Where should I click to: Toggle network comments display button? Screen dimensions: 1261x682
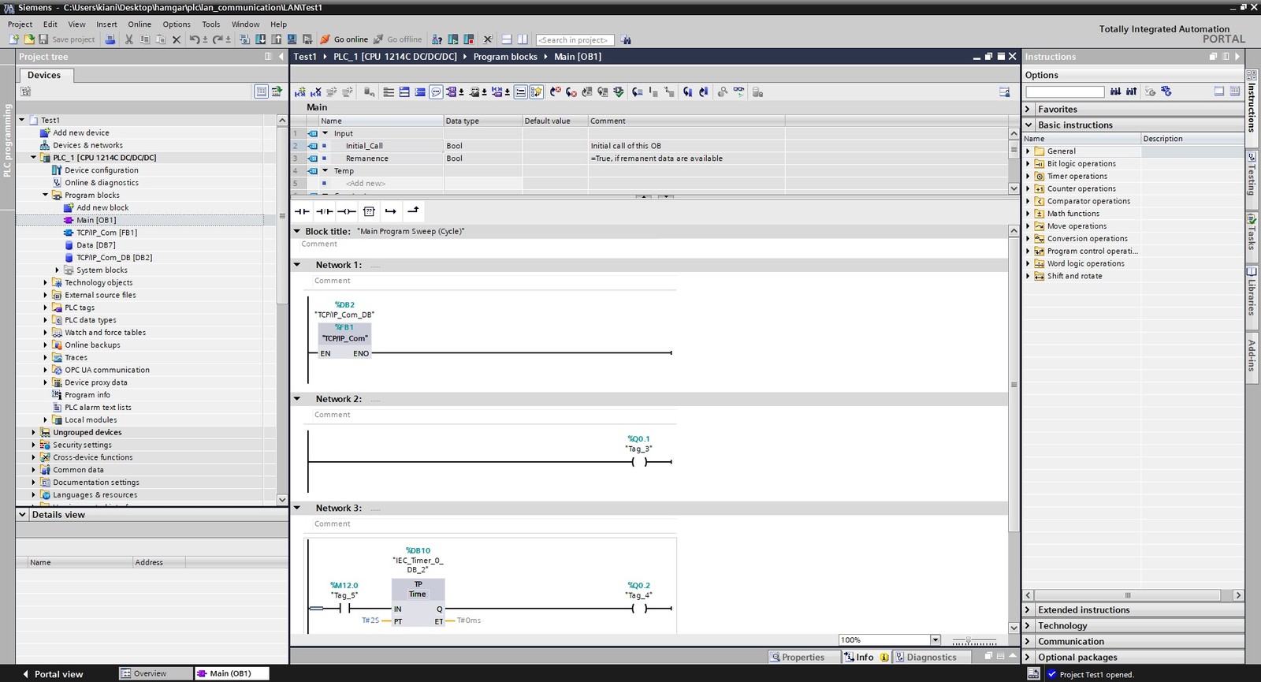pos(436,92)
